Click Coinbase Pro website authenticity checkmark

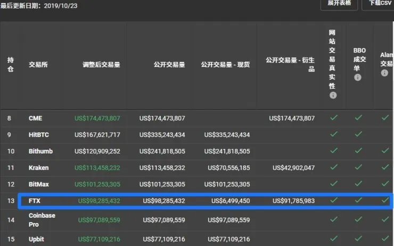tap(334, 219)
